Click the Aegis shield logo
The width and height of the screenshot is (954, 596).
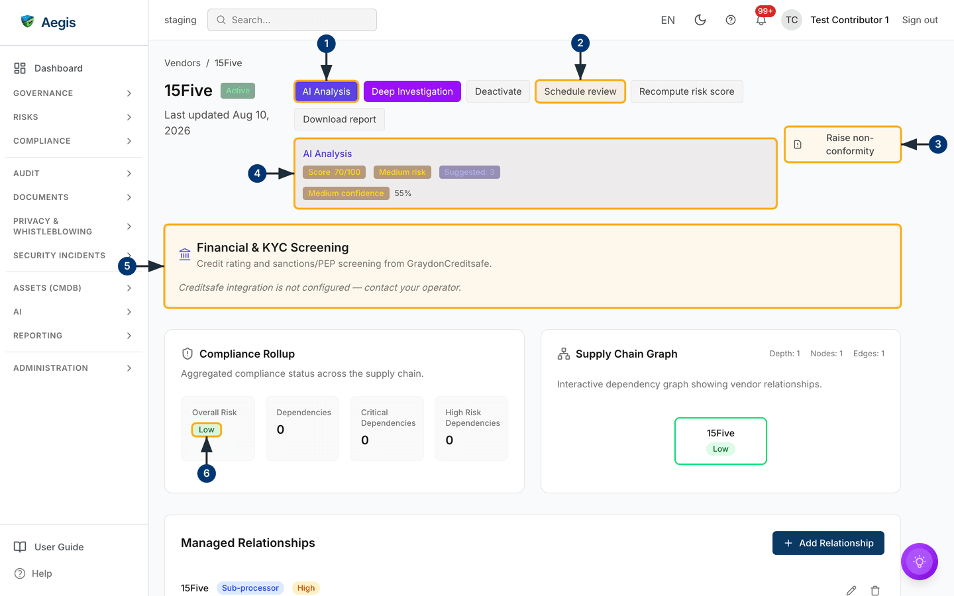point(27,22)
